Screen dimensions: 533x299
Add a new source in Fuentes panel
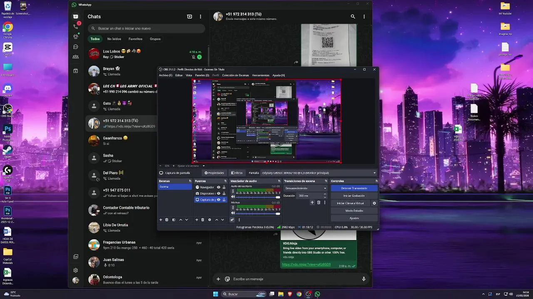click(197, 220)
